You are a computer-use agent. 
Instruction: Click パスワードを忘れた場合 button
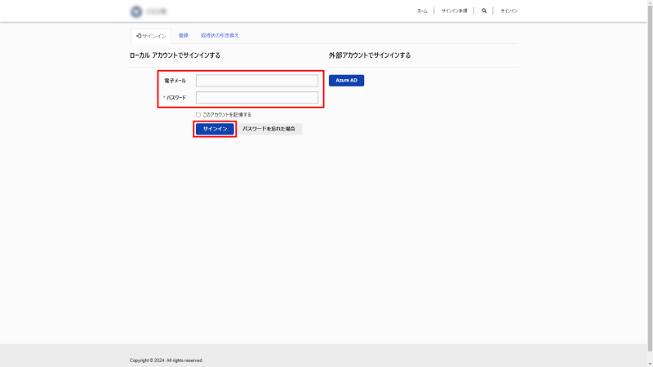pos(269,129)
